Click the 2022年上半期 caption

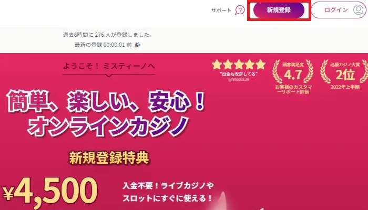pyautogui.click(x=345, y=87)
